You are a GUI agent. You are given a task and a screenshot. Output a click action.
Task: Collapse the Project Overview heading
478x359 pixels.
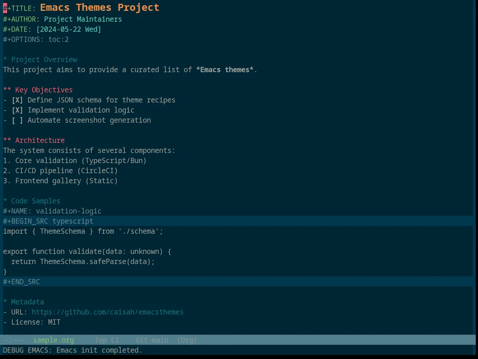[x=40, y=60]
